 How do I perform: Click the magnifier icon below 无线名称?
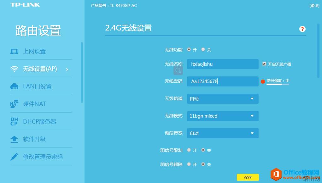click(178, 71)
